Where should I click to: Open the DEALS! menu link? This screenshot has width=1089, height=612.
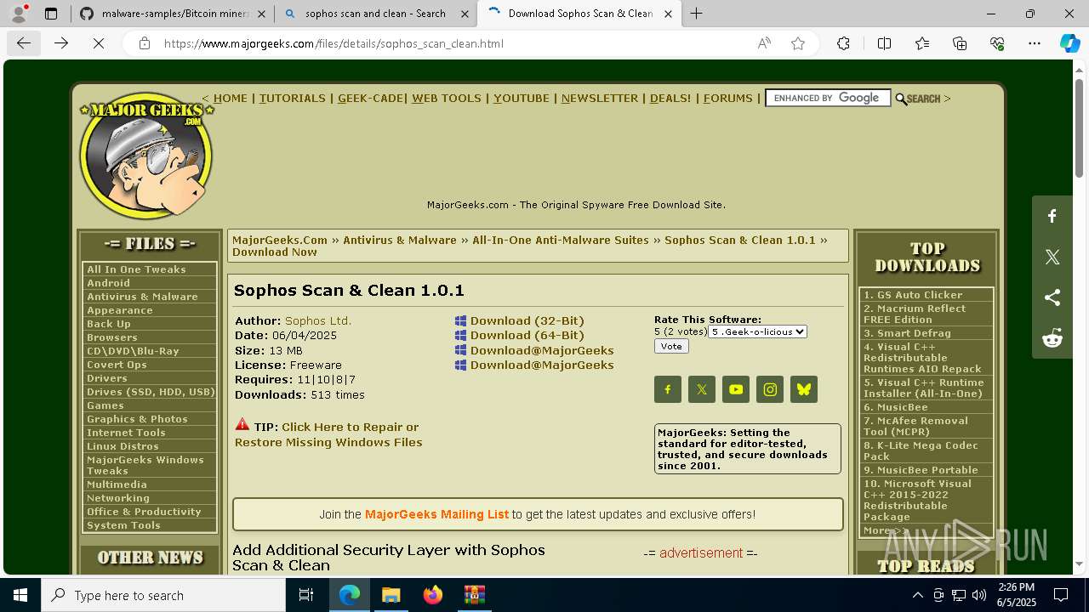tap(670, 98)
